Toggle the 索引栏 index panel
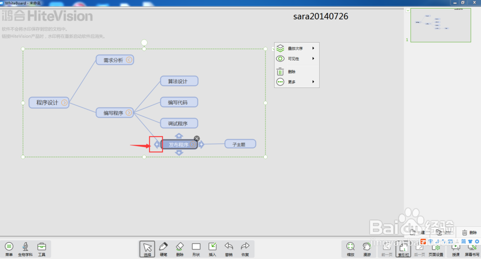Viewport: 481px width, 259px height. (403, 249)
